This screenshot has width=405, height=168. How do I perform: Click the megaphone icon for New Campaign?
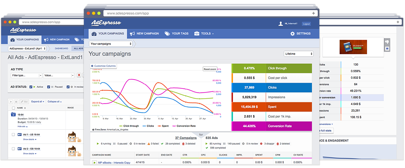(132, 34)
